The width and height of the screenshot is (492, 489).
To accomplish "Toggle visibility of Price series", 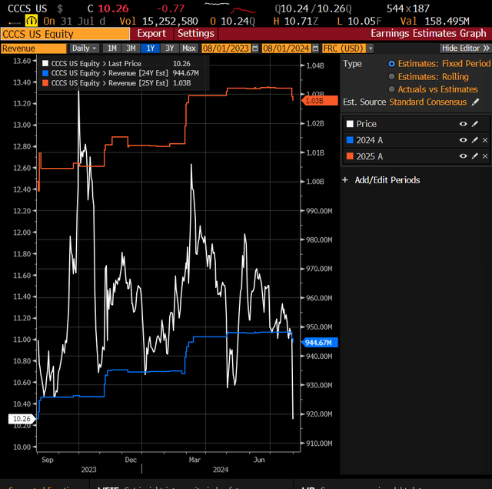I will [463, 124].
